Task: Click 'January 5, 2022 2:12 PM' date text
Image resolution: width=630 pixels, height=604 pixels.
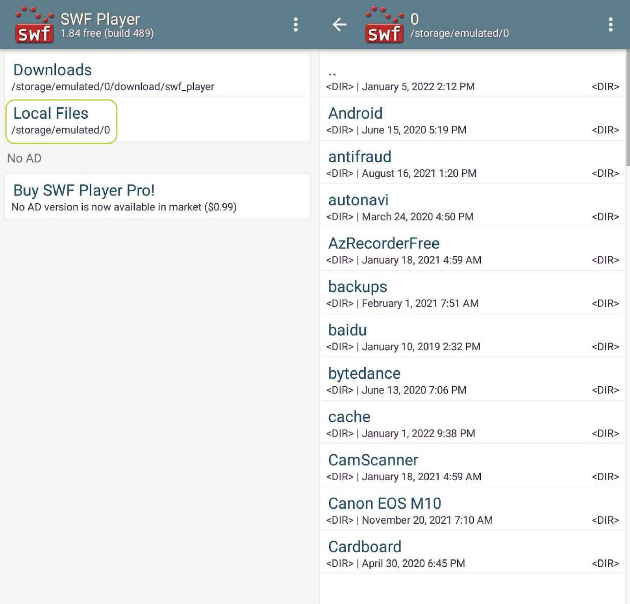Action: 418,87
